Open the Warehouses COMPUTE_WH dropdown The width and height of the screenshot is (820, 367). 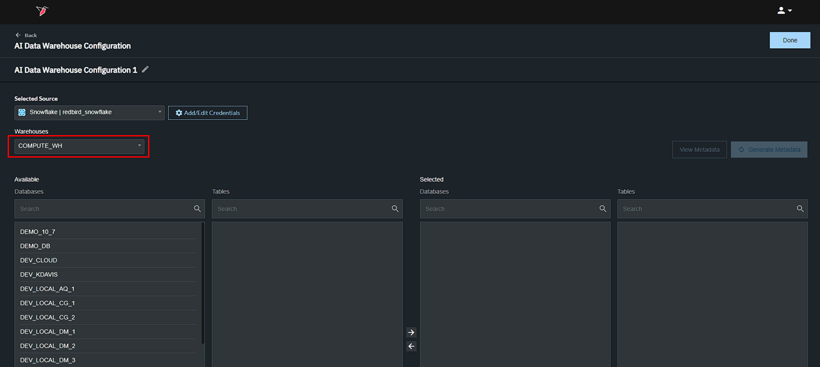(79, 146)
